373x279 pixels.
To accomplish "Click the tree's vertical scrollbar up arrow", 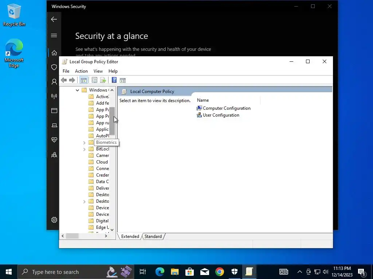I will (112, 90).
